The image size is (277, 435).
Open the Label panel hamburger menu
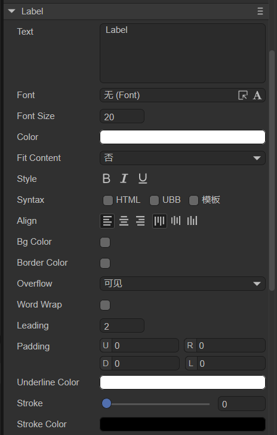[x=260, y=11]
